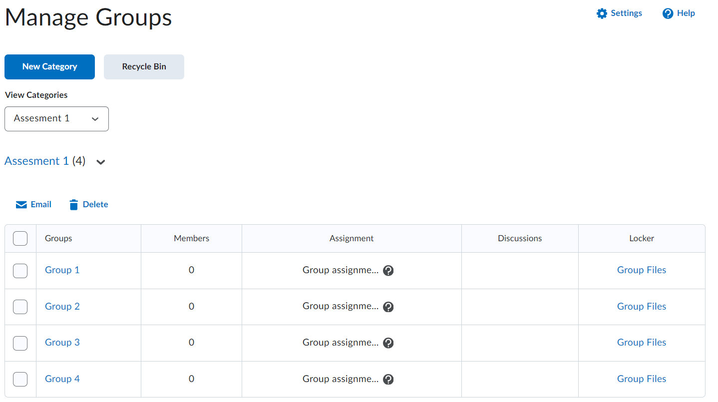Open the View Categories dropdown
718x402 pixels.
point(56,119)
